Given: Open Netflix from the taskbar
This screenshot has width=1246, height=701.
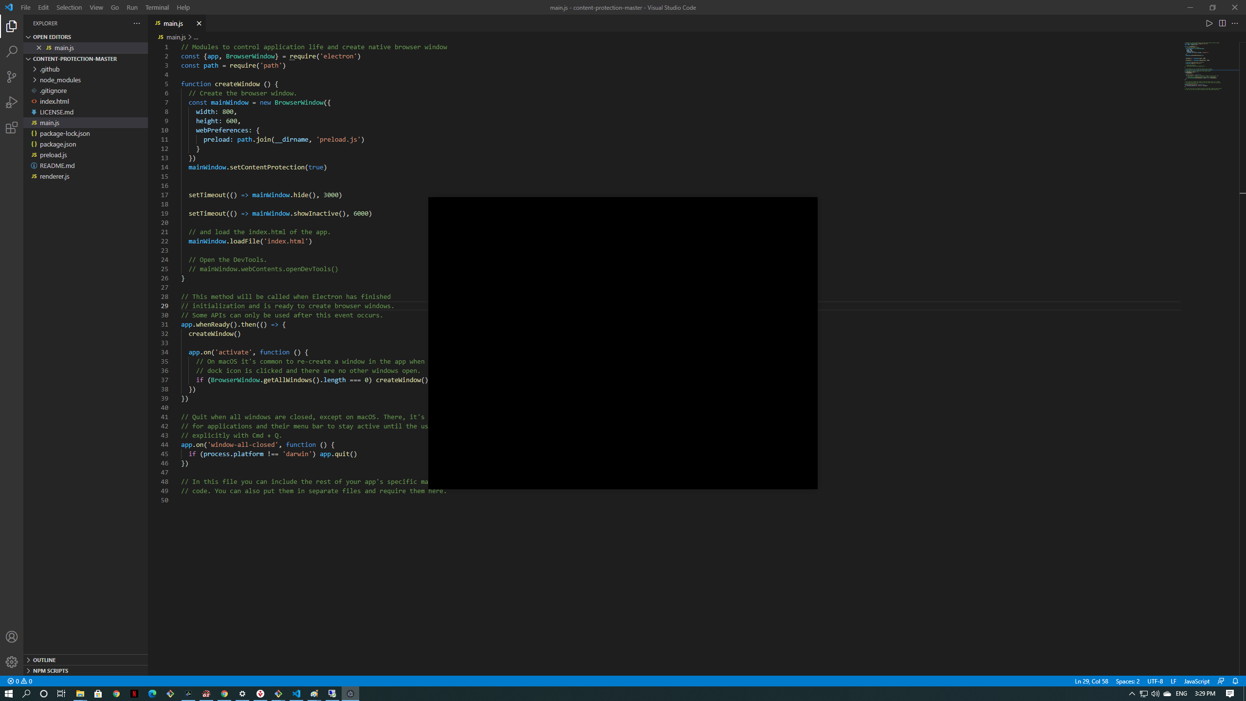Looking at the screenshot, I should [134, 694].
